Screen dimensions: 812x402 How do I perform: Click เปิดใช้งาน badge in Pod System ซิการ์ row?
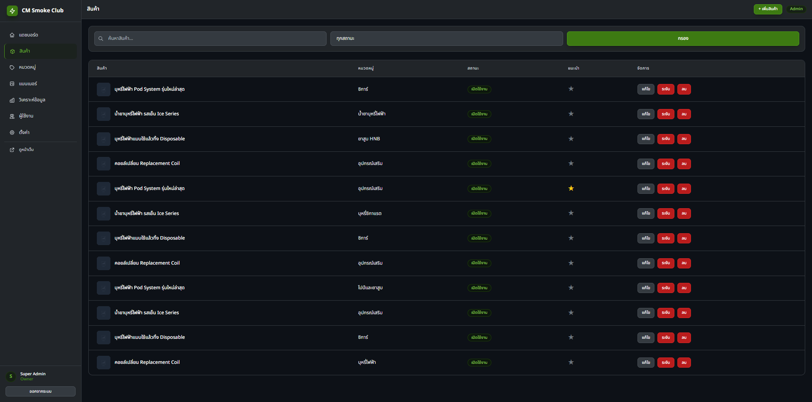[479, 89]
